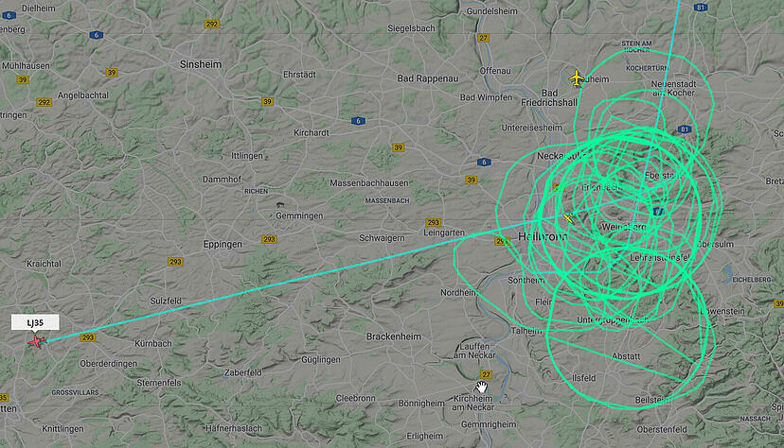
Task: Click the Schwaigern town label
Action: (382, 238)
